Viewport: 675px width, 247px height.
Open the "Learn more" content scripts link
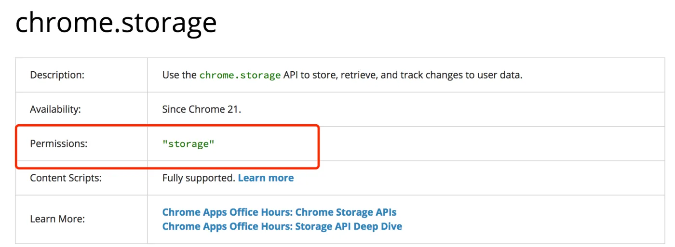(x=266, y=178)
